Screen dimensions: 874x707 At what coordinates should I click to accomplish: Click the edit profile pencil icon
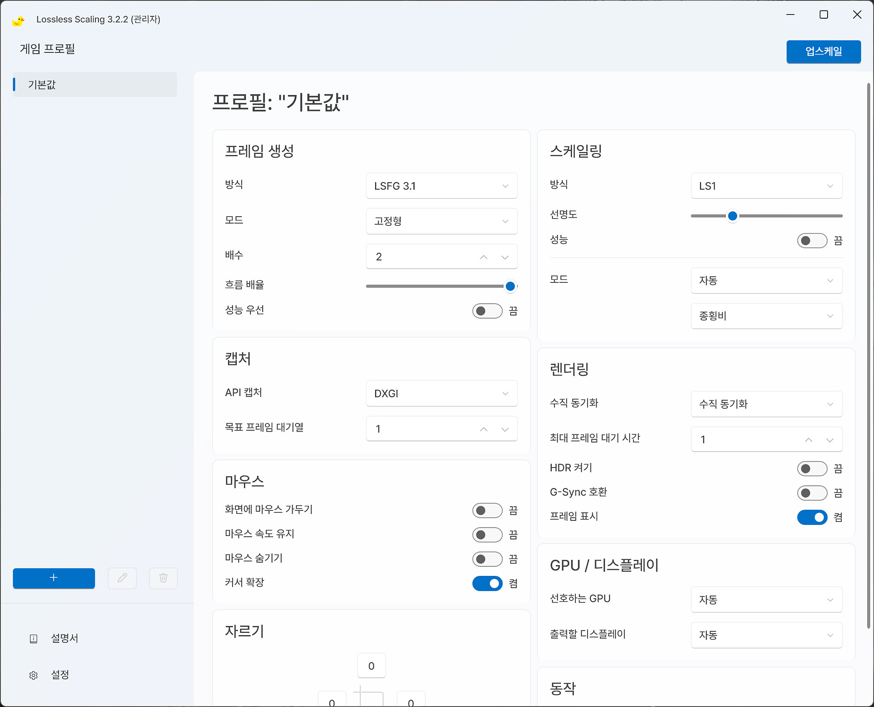pyautogui.click(x=122, y=578)
